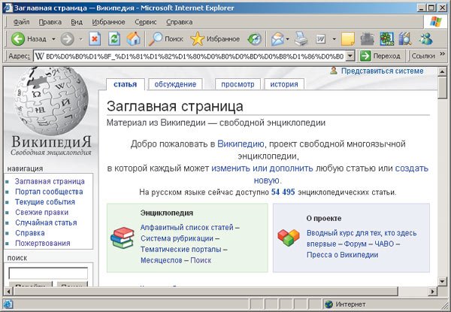Viewport: 451px width, 312px height.
Task: Go to the Home page icon
Action: coord(134,38)
